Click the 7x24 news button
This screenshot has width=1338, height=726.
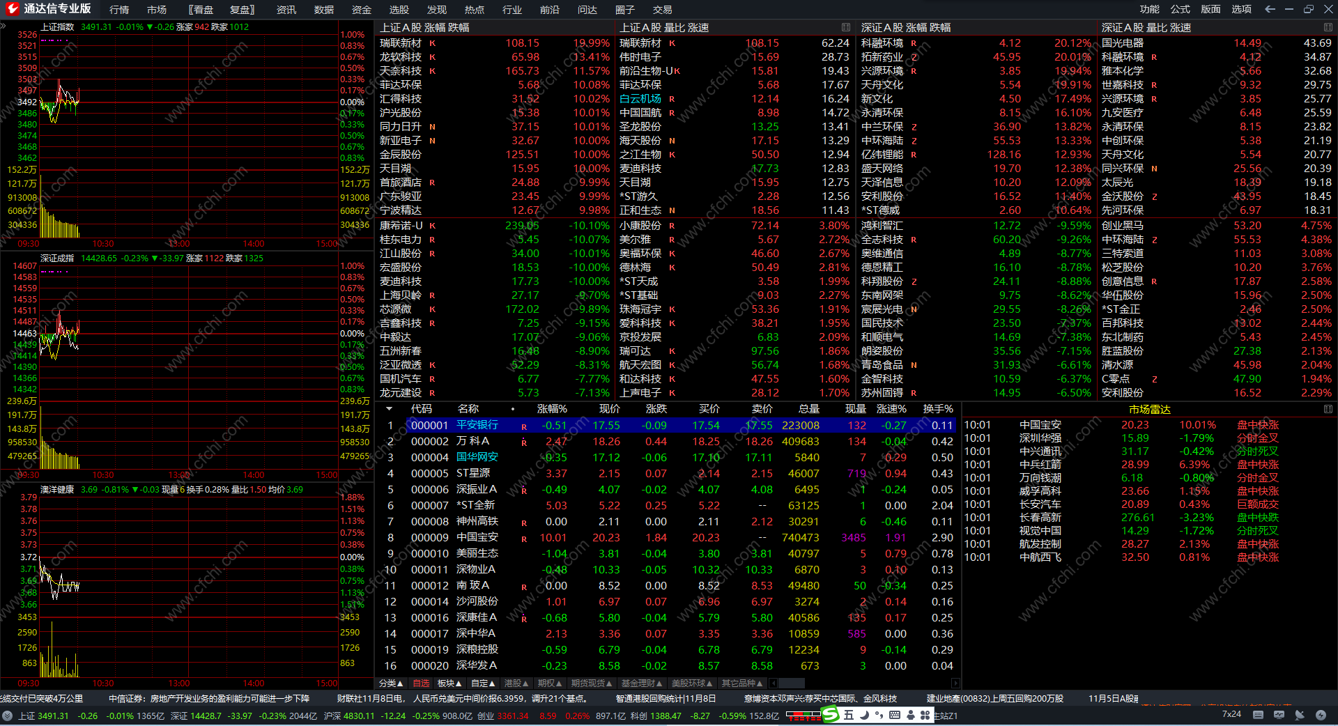click(1231, 714)
